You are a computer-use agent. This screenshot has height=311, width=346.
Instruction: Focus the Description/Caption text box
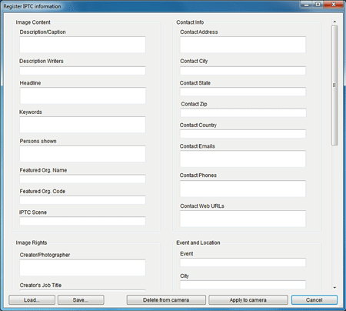(82, 45)
